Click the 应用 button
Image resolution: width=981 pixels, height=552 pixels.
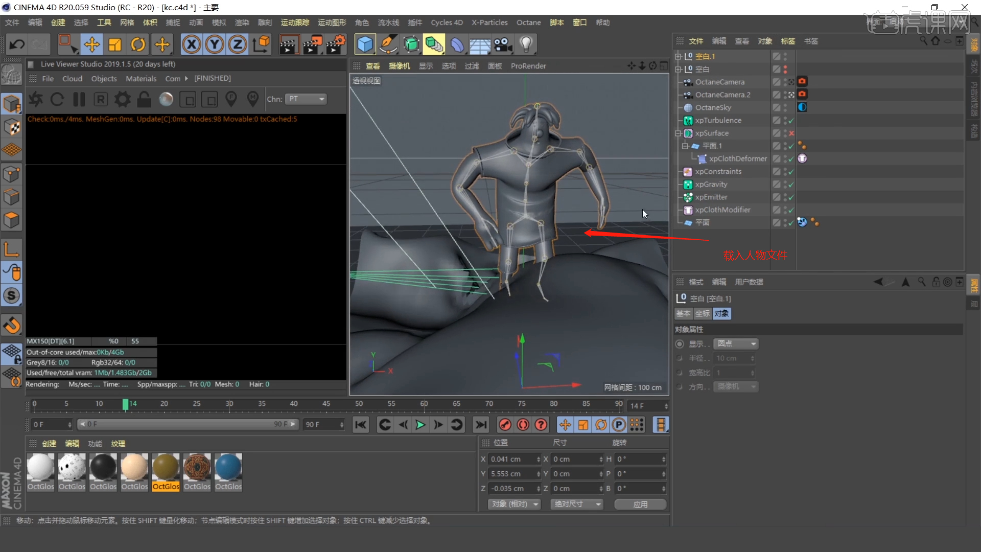point(640,504)
